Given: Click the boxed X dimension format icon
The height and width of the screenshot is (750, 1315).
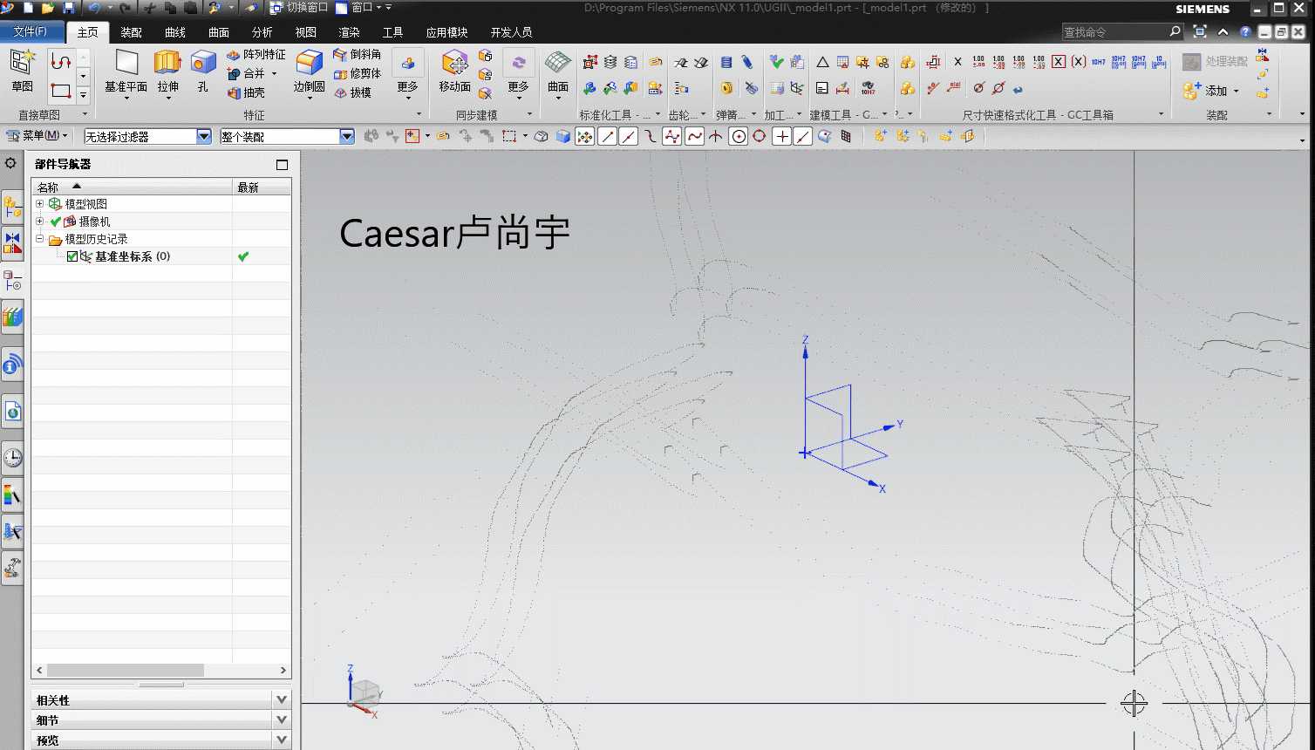Looking at the screenshot, I should (x=1058, y=62).
